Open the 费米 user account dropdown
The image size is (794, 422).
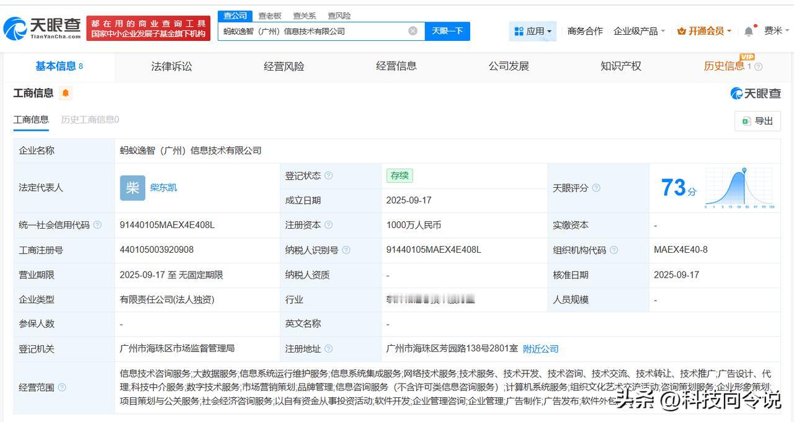[777, 31]
